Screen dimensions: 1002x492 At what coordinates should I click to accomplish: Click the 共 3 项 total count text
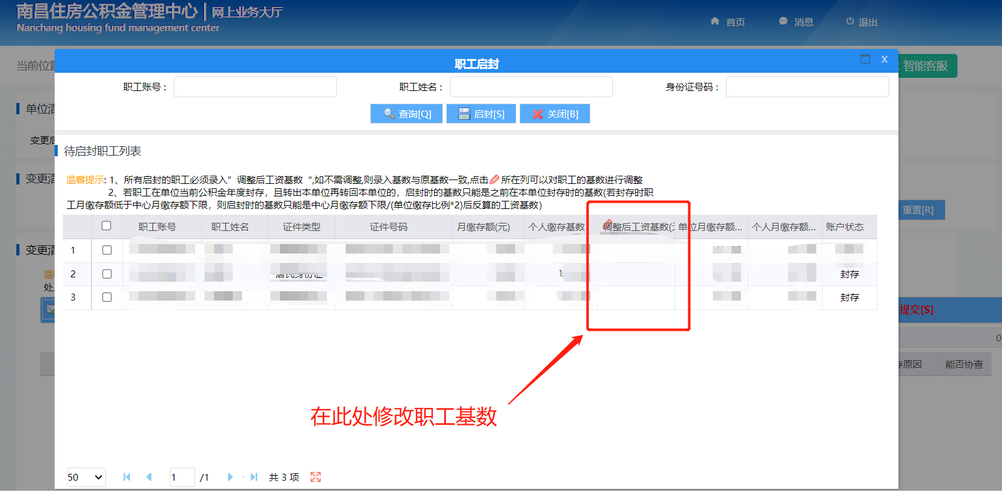[x=284, y=477]
